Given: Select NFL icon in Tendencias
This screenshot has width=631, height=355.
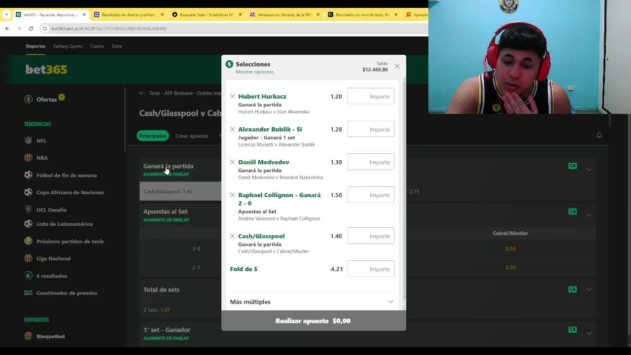Looking at the screenshot, I should point(29,141).
